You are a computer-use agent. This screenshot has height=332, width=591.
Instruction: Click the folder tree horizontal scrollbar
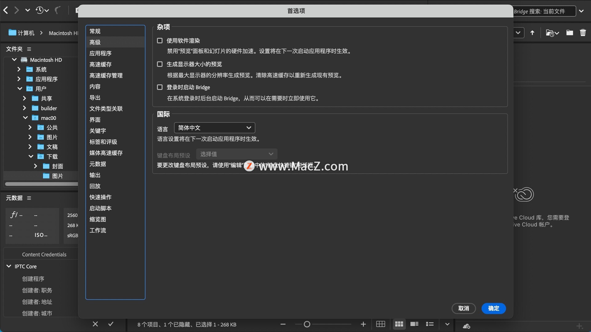click(42, 184)
